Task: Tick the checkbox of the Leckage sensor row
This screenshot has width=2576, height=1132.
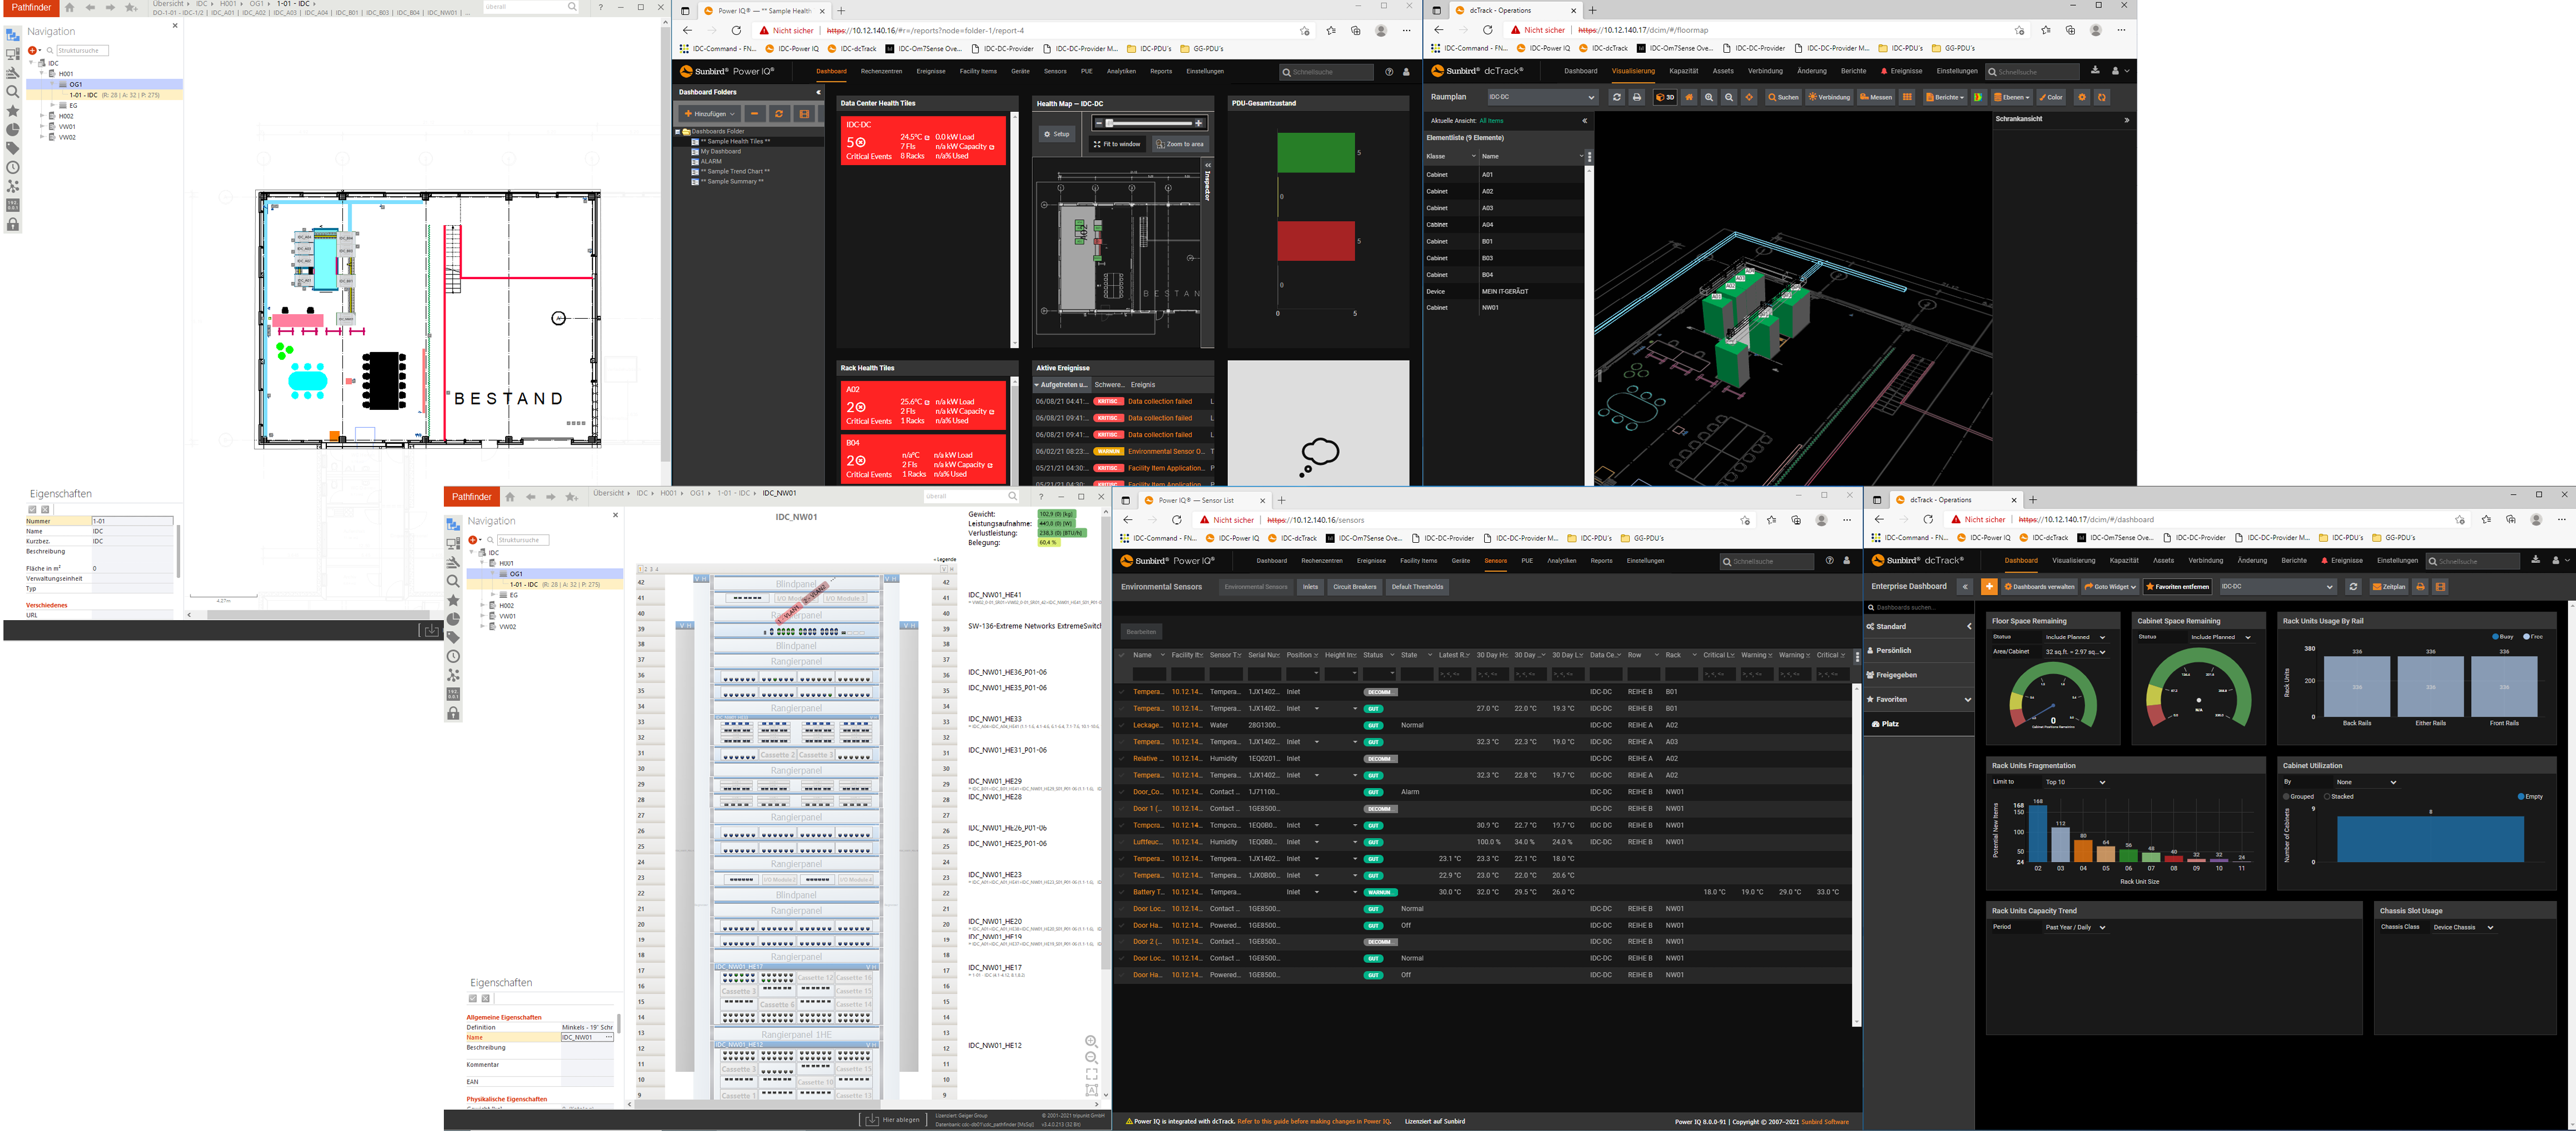Action: click(x=1122, y=726)
